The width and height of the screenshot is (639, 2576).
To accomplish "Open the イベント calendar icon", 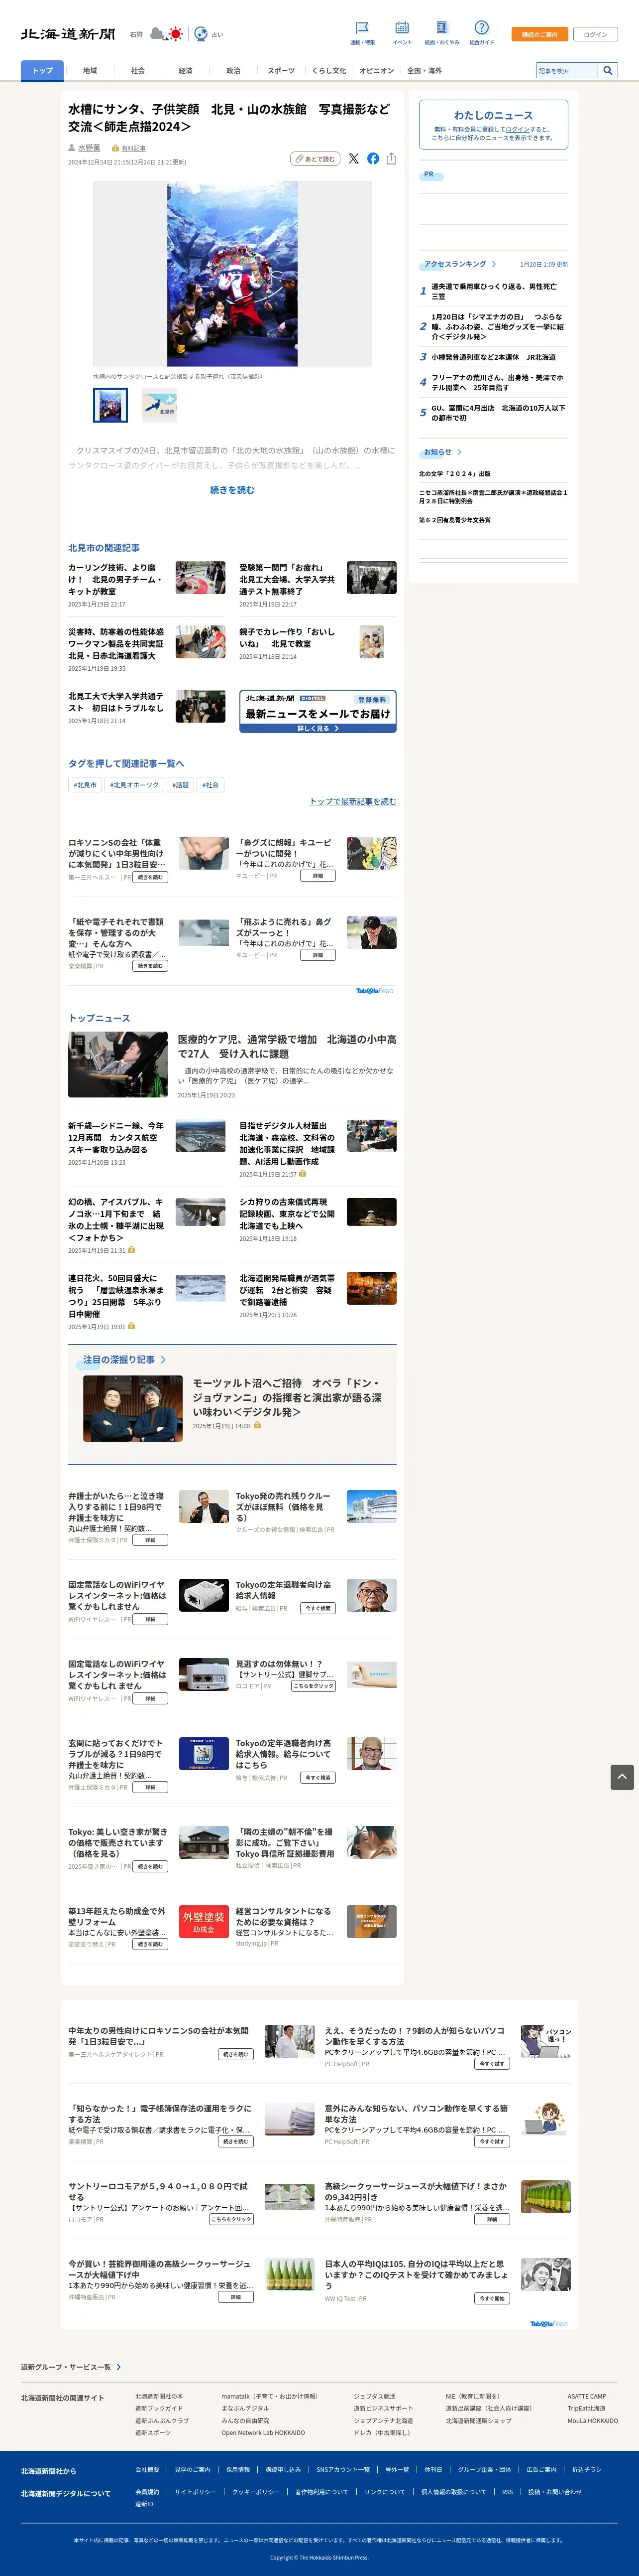I will 402,27.
